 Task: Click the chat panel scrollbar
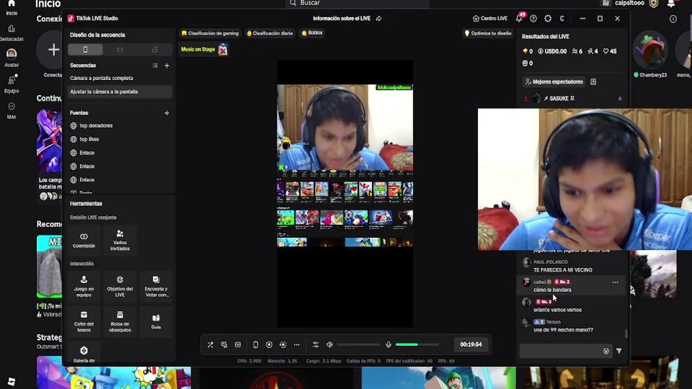click(627, 334)
